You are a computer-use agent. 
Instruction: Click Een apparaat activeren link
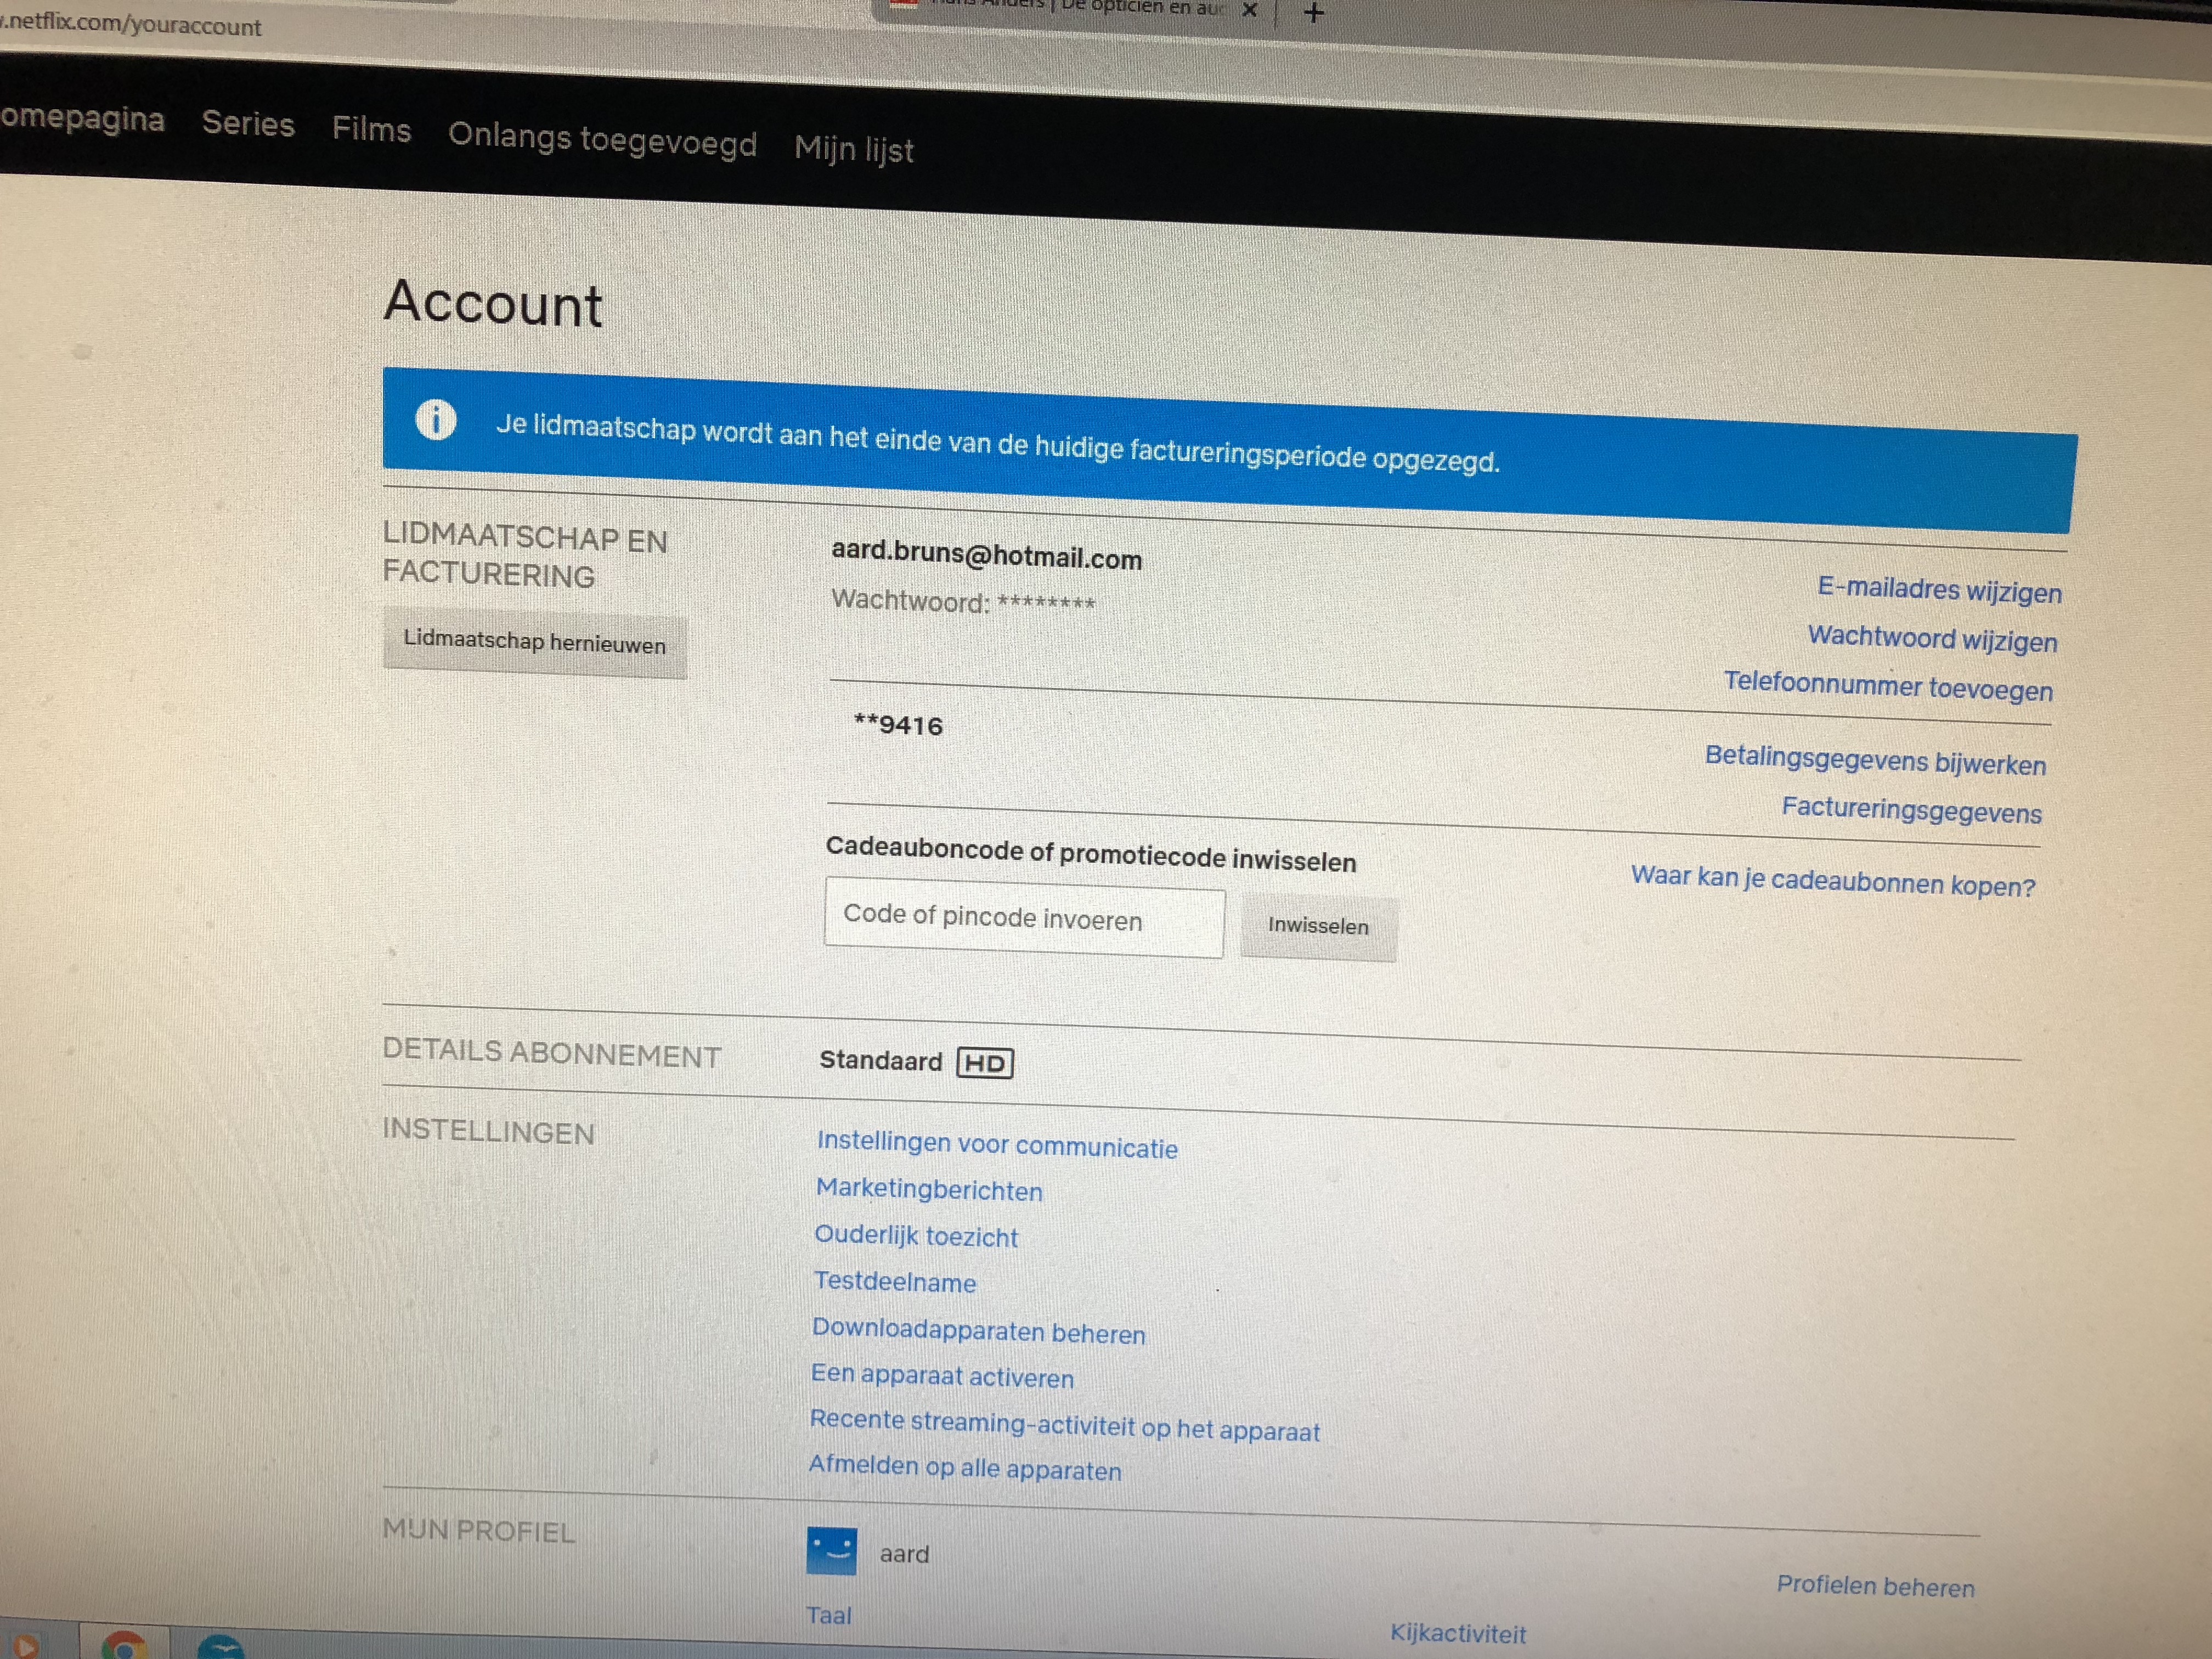point(942,1377)
